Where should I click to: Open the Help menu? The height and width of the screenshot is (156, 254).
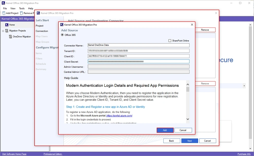(31, 8)
